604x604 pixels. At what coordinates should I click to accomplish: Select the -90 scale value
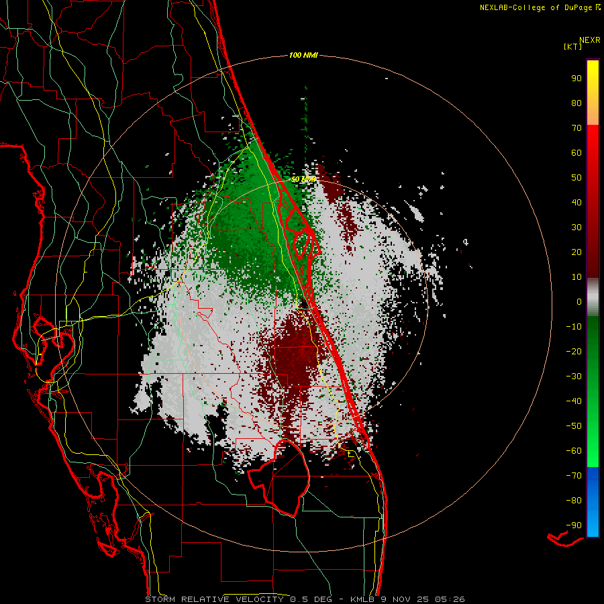(574, 525)
